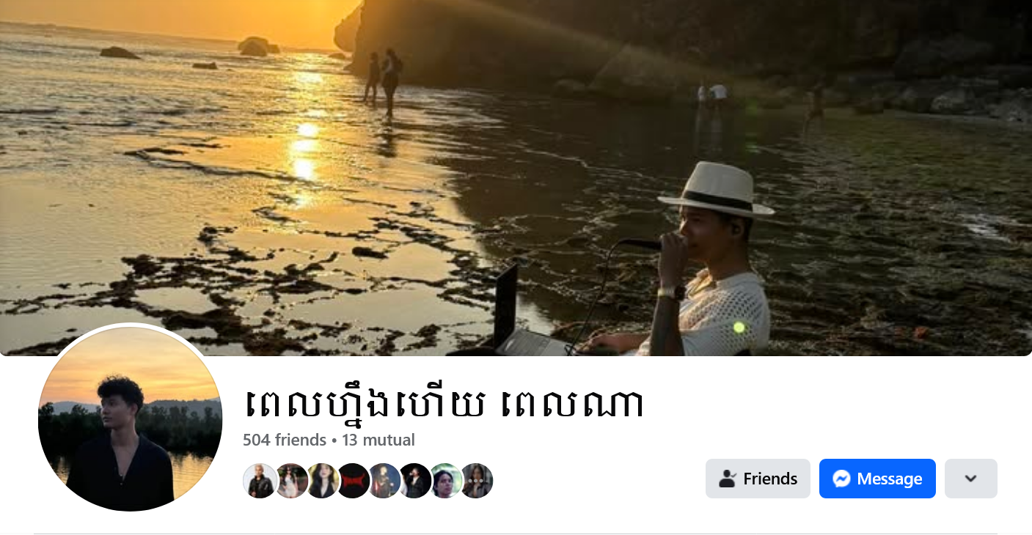This screenshot has height=535, width=1032.
Task: Click the person-check icon on Friends button
Action: (727, 479)
